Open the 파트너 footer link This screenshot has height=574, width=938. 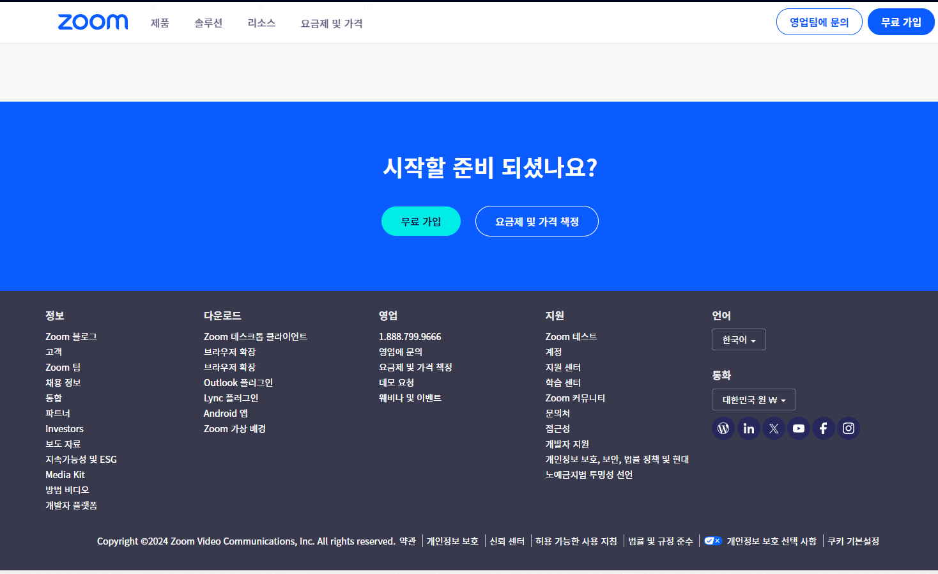click(x=58, y=413)
